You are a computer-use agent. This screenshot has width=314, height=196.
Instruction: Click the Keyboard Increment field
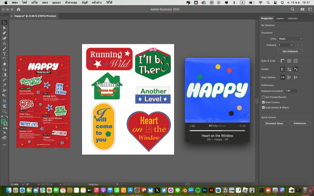tap(290, 91)
